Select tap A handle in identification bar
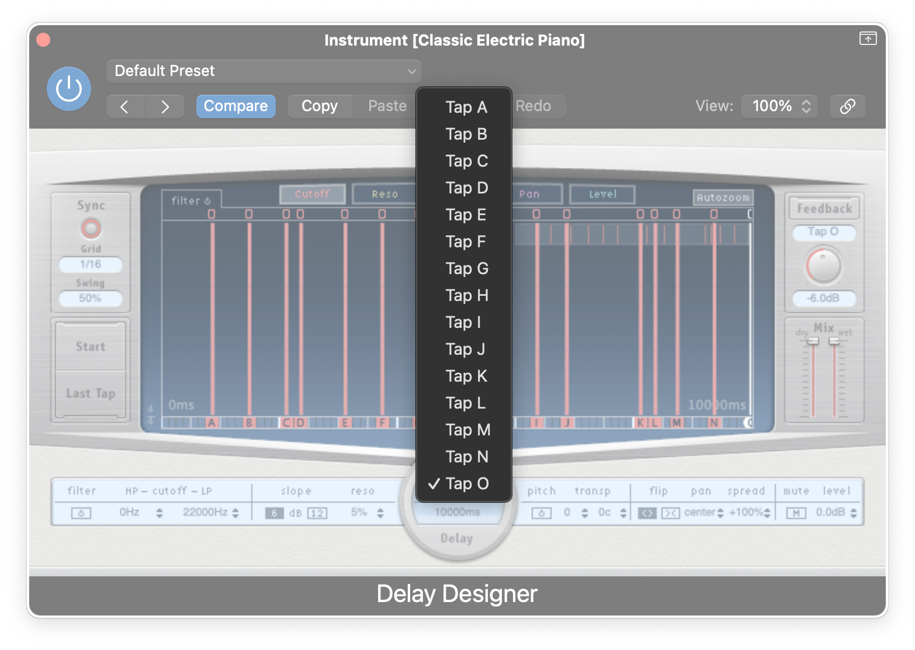The width and height of the screenshot is (915, 650). 212,423
